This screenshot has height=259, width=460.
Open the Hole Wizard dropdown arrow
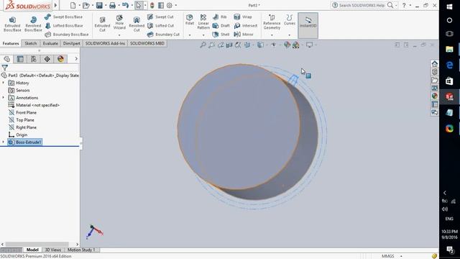coord(119,35)
